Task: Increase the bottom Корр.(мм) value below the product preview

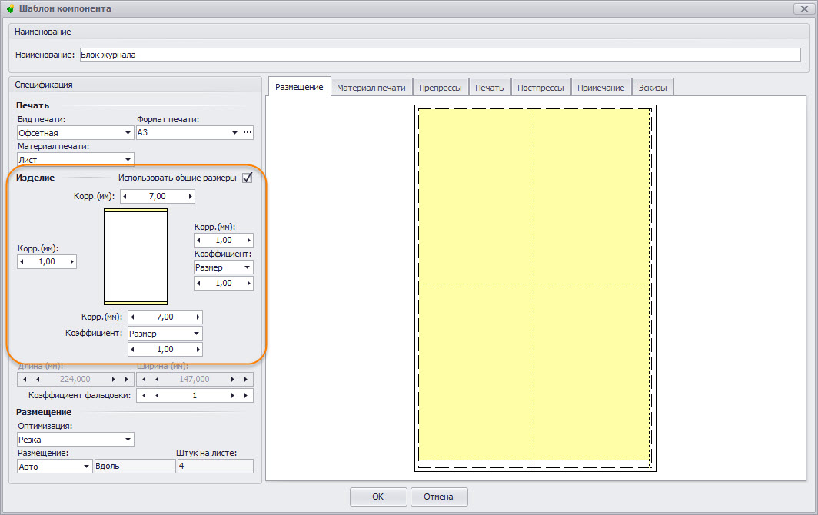Action: tap(198, 317)
